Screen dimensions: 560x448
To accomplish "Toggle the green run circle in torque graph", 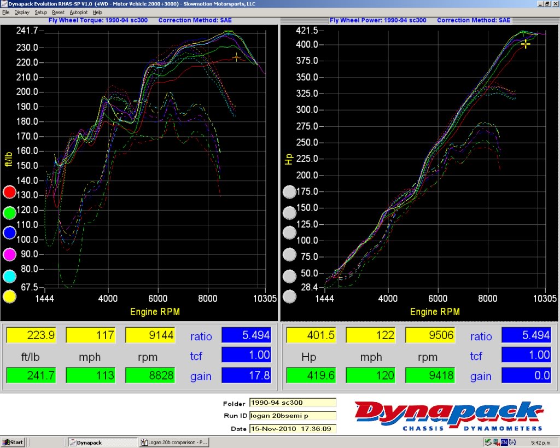I will (9, 213).
